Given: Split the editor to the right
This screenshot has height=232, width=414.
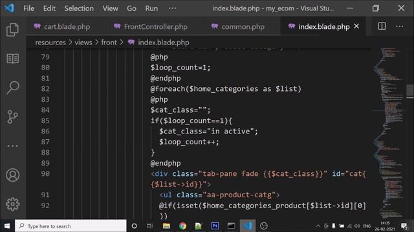Looking at the screenshot, I should pos(382,26).
